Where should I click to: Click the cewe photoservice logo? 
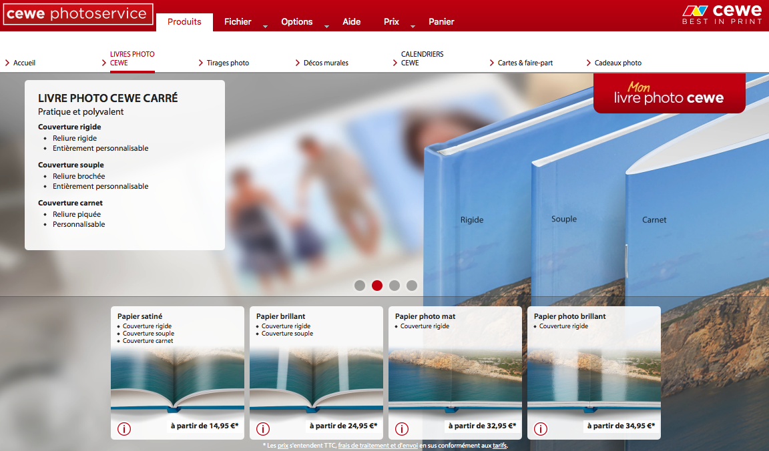78,14
